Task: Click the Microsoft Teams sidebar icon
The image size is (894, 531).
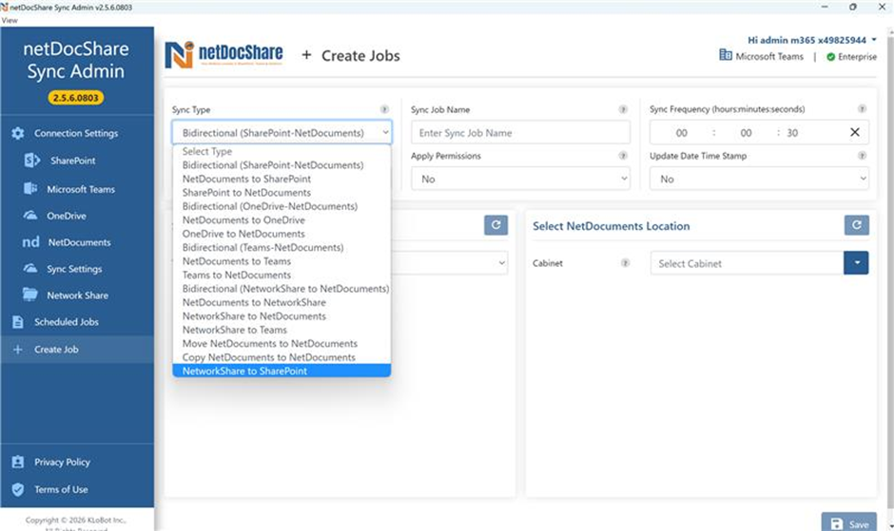Action: tap(30, 189)
